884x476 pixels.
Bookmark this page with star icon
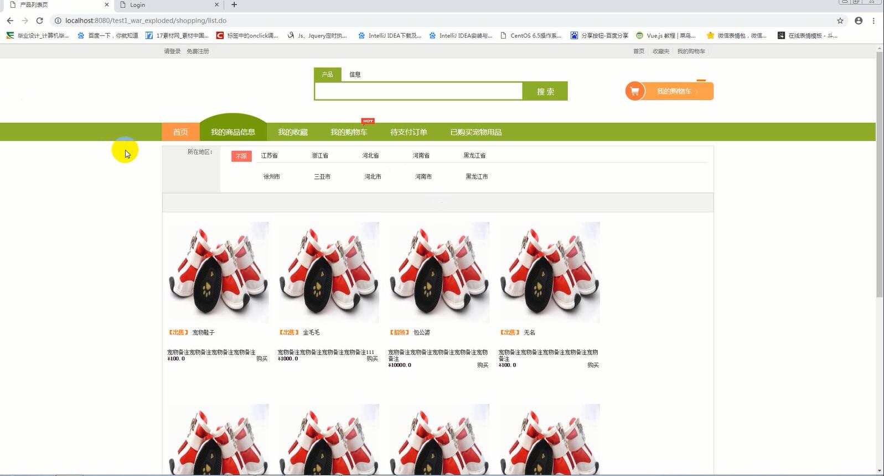coord(840,20)
